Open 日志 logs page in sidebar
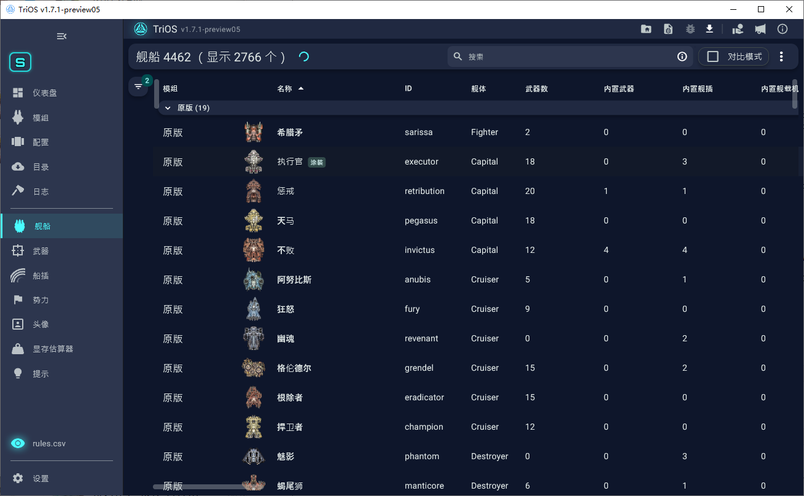The width and height of the screenshot is (804, 496). tap(61, 191)
